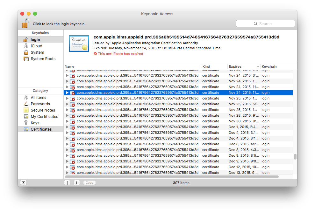Click the 'Click to lock the login keychain.' text
The width and height of the screenshot is (315, 212).
pos(59,24)
